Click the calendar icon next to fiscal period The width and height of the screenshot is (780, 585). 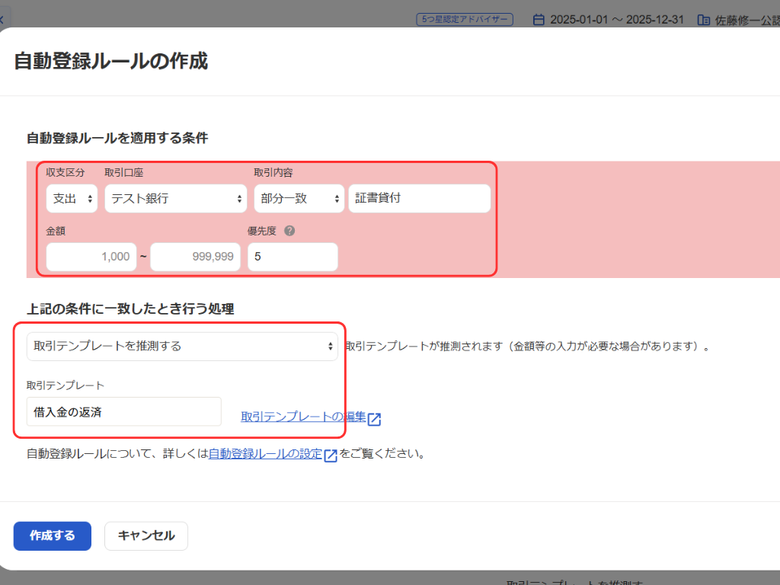point(539,20)
